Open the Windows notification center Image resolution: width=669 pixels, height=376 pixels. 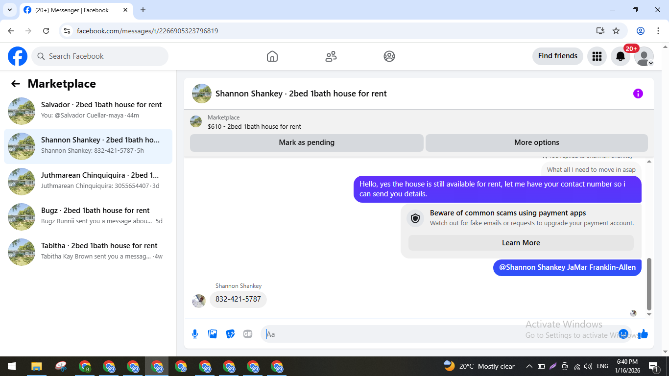[653, 366]
